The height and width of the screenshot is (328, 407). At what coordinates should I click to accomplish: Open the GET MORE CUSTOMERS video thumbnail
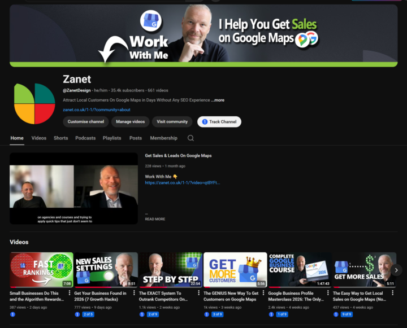pos(235,270)
